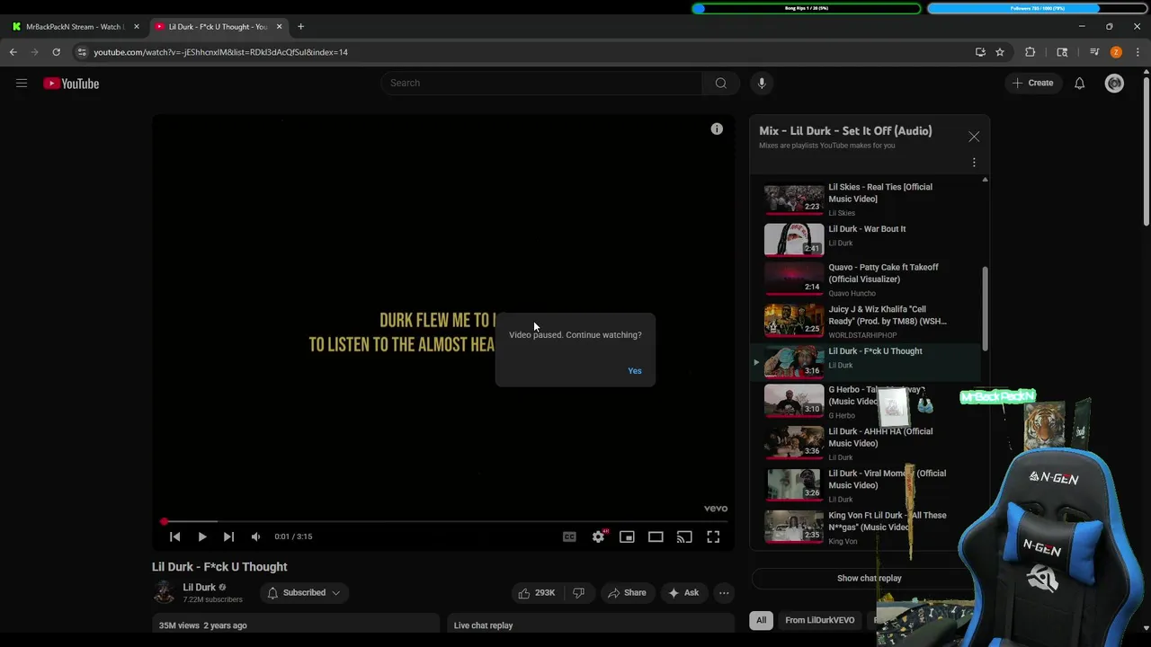Close the Mix playlist panel
This screenshot has height=647, width=1151.
coord(974,137)
